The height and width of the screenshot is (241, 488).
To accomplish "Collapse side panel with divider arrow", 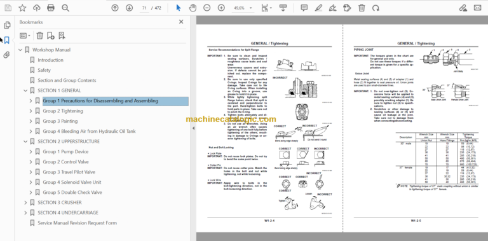I will (x=193, y=128).
